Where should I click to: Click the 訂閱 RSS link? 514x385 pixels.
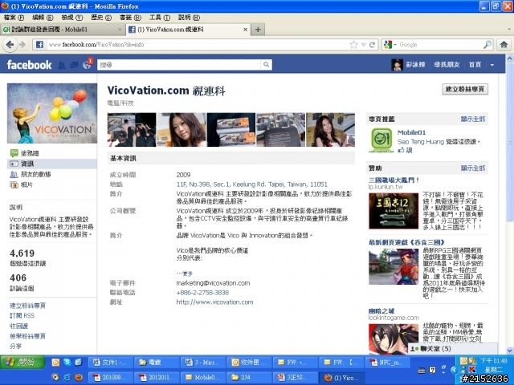(x=22, y=316)
